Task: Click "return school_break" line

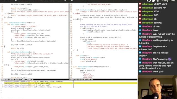Action: click(x=88, y=61)
